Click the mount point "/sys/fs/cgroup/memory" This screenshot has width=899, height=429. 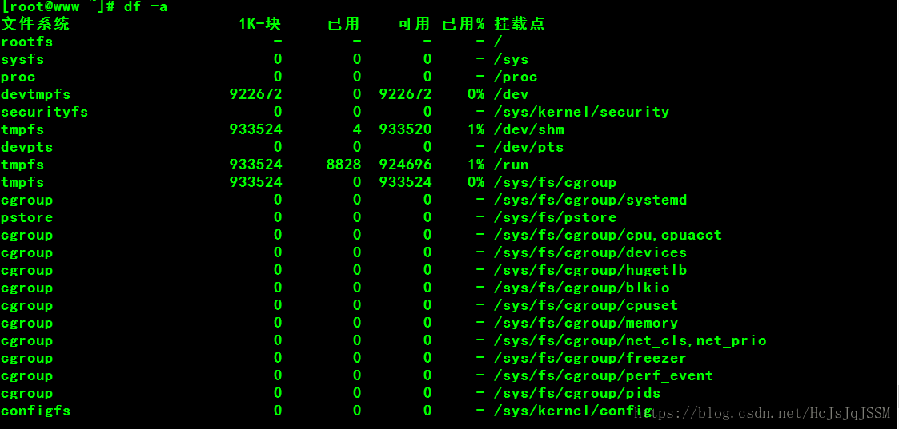[x=586, y=324]
